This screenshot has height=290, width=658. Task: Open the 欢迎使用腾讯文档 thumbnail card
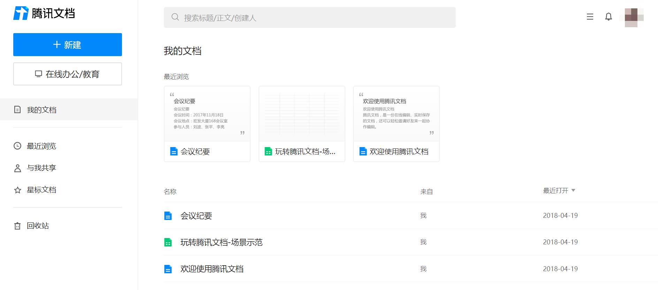coord(396,124)
